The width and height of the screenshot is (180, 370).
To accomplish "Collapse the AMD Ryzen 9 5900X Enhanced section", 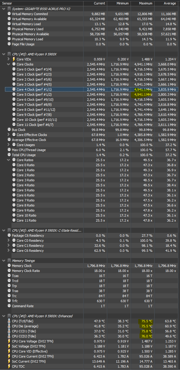I will click(4, 316).
